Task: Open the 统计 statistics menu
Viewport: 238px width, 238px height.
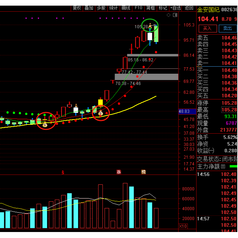Action: [x=114, y=8]
